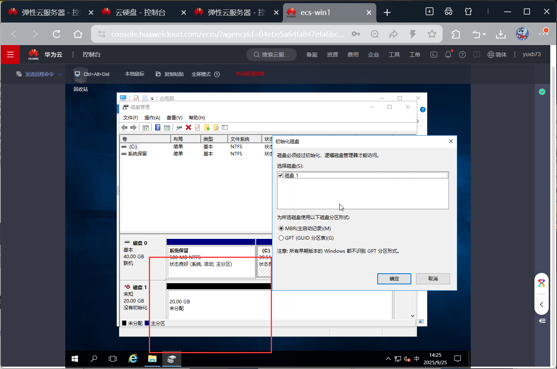Open the 备案 header menu item
Viewport: 557px width, 369px height.
tap(312, 55)
